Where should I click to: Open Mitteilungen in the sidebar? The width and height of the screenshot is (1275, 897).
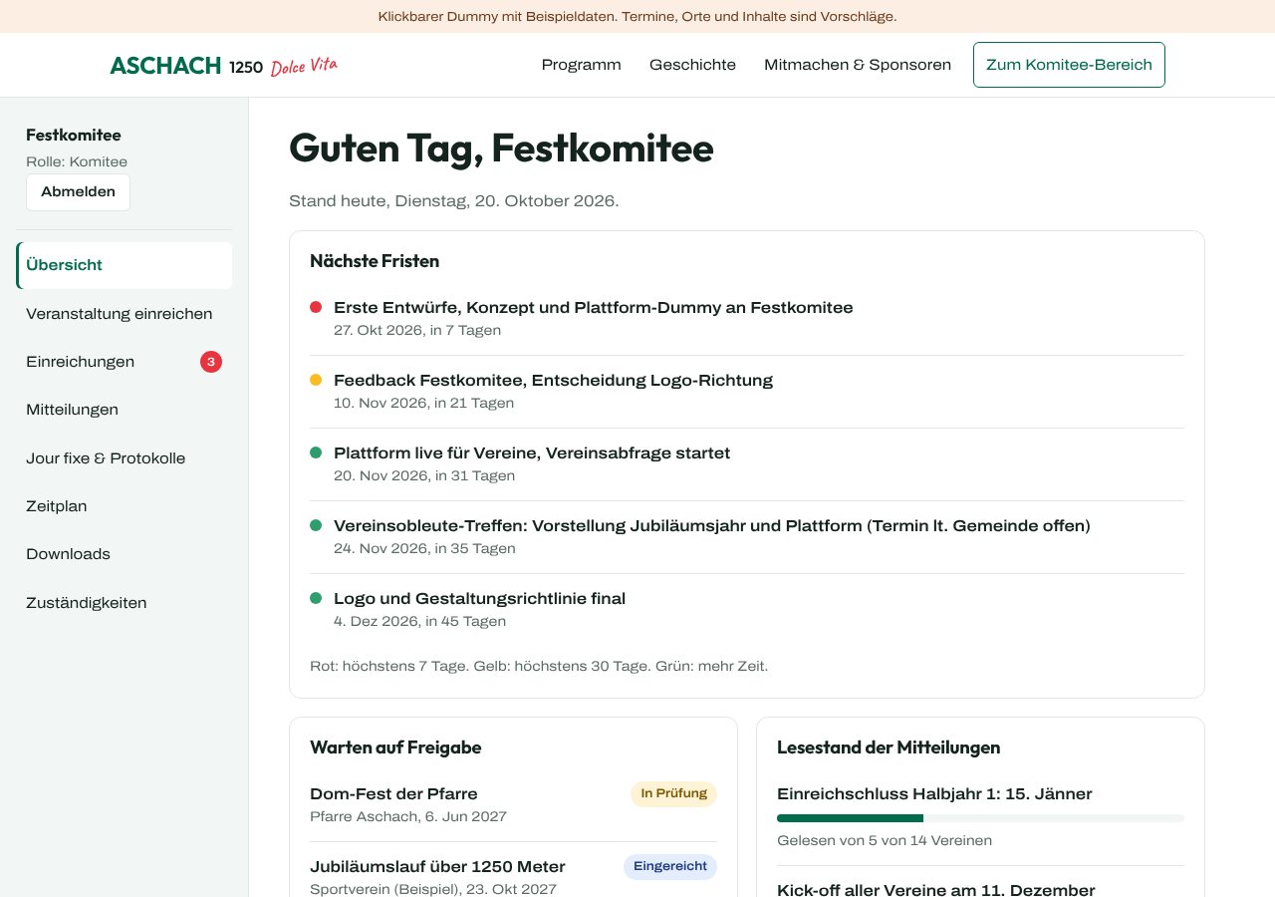125,410
